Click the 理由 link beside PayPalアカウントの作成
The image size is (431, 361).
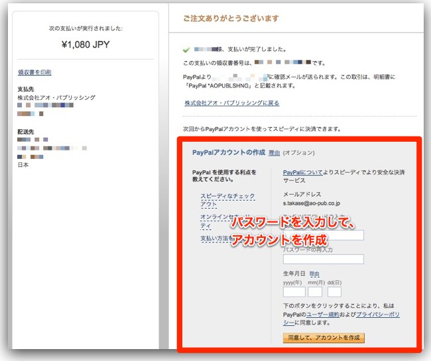click(274, 153)
